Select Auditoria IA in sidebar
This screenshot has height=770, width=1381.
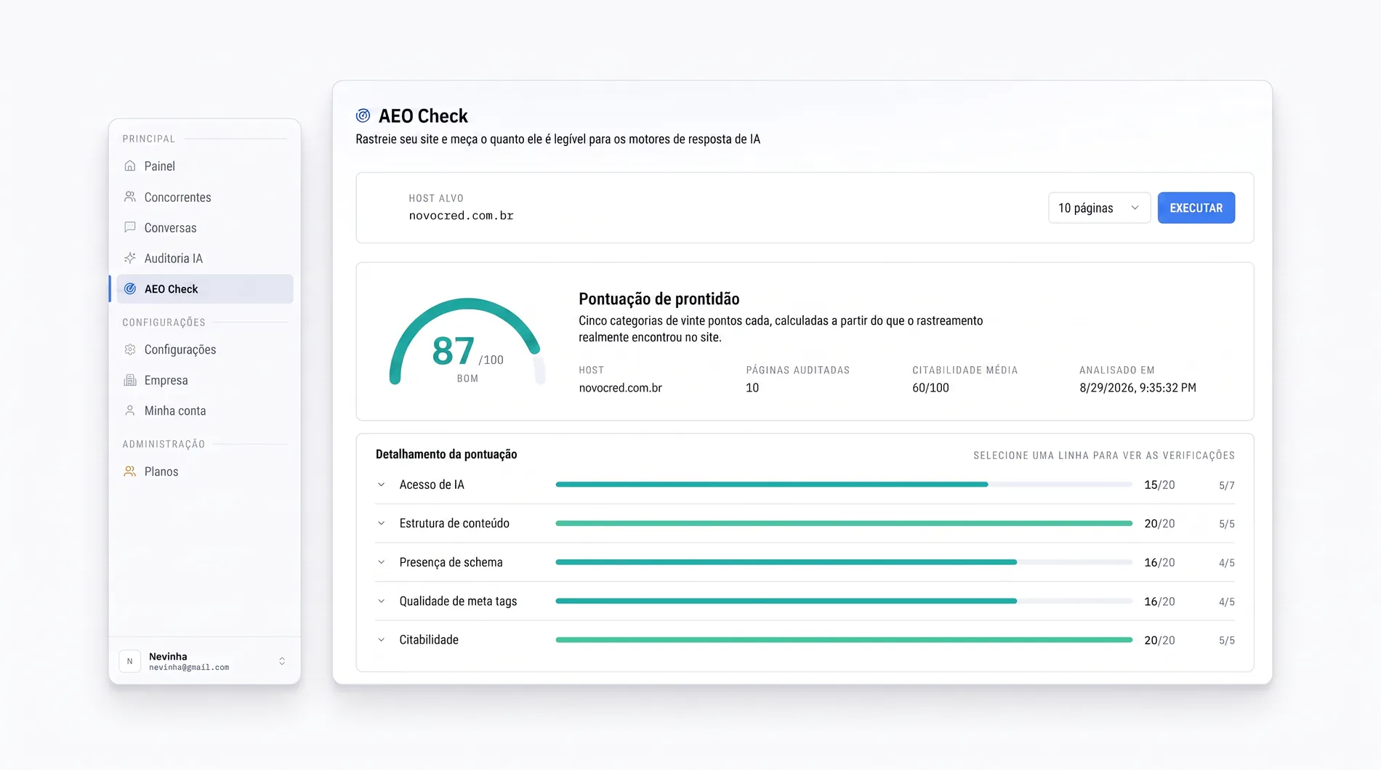pyautogui.click(x=205, y=258)
